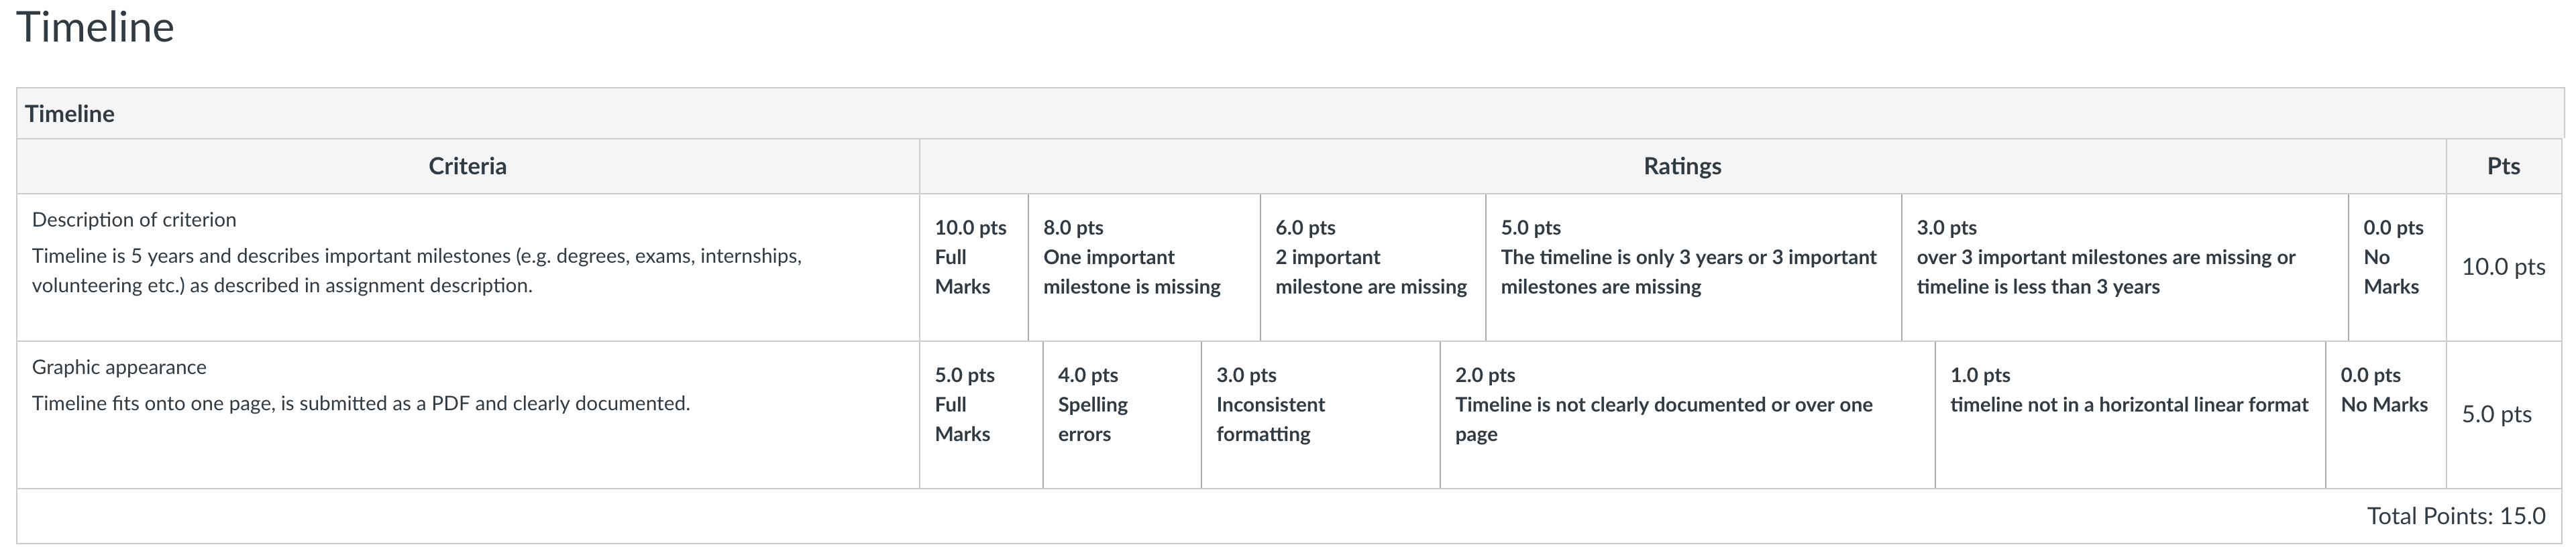The width and height of the screenshot is (2576, 559).
Task: Select the 1.0 pts not horizontal linear format rating
Action: point(2131,415)
